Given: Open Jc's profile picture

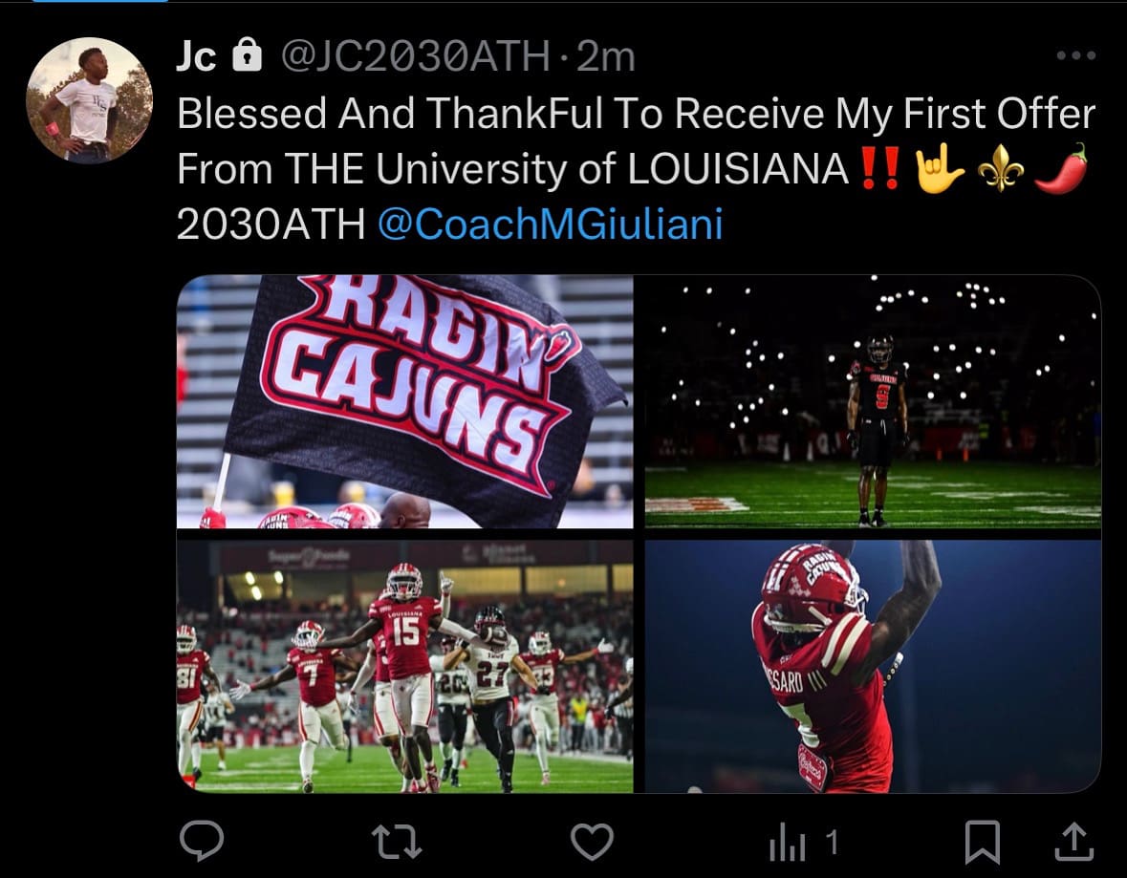Looking at the screenshot, I should click(x=89, y=100).
